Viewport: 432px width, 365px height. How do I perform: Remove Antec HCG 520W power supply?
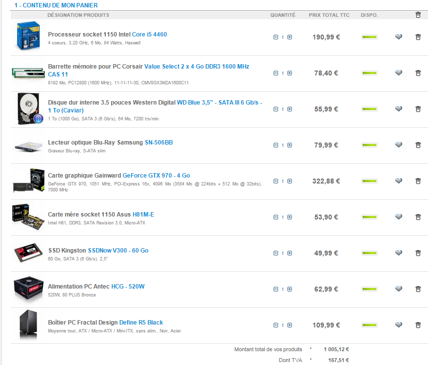point(418,289)
